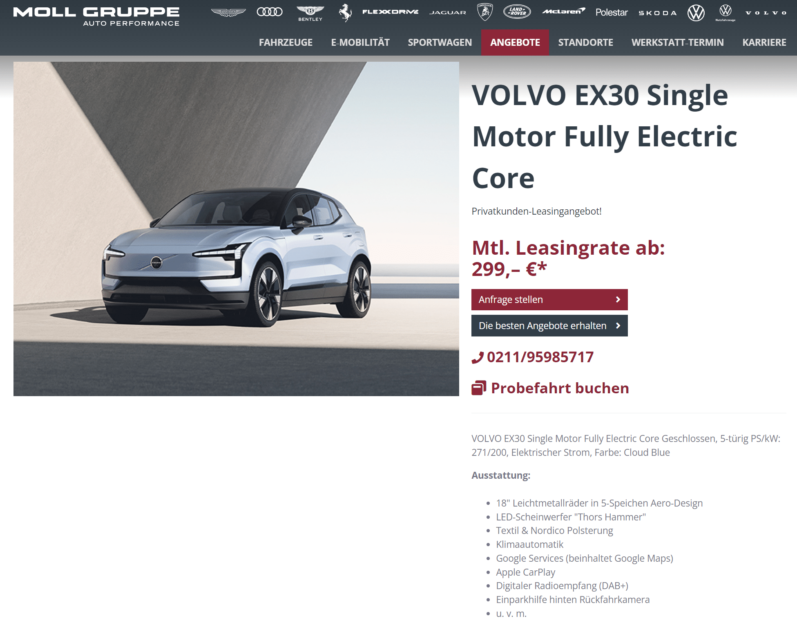
Task: Click the McLaren brand logo
Action: [x=564, y=11]
